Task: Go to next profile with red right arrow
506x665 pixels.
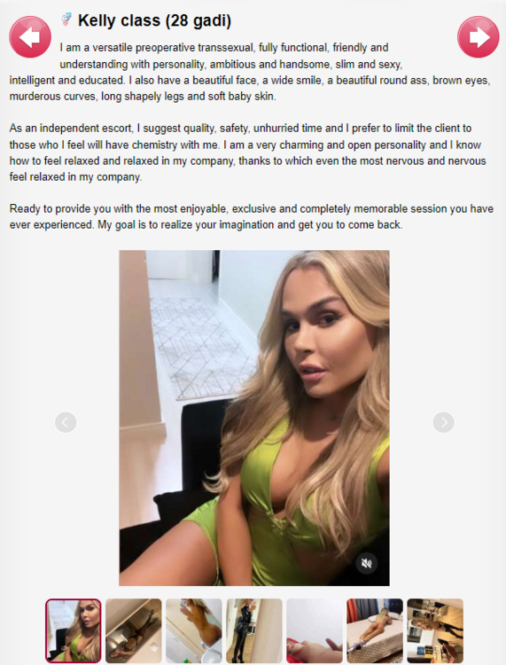Action: pyautogui.click(x=478, y=37)
